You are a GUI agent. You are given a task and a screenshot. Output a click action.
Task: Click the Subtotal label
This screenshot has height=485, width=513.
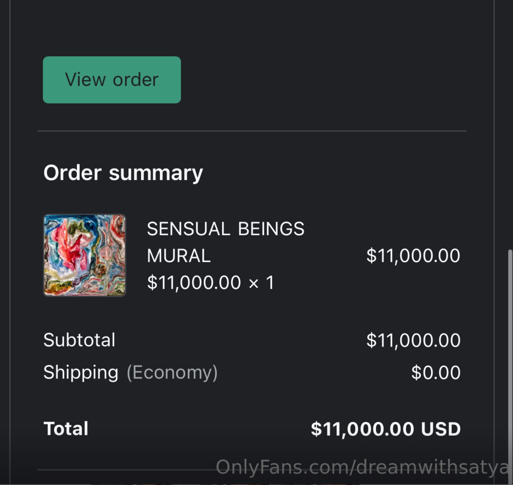(x=79, y=340)
